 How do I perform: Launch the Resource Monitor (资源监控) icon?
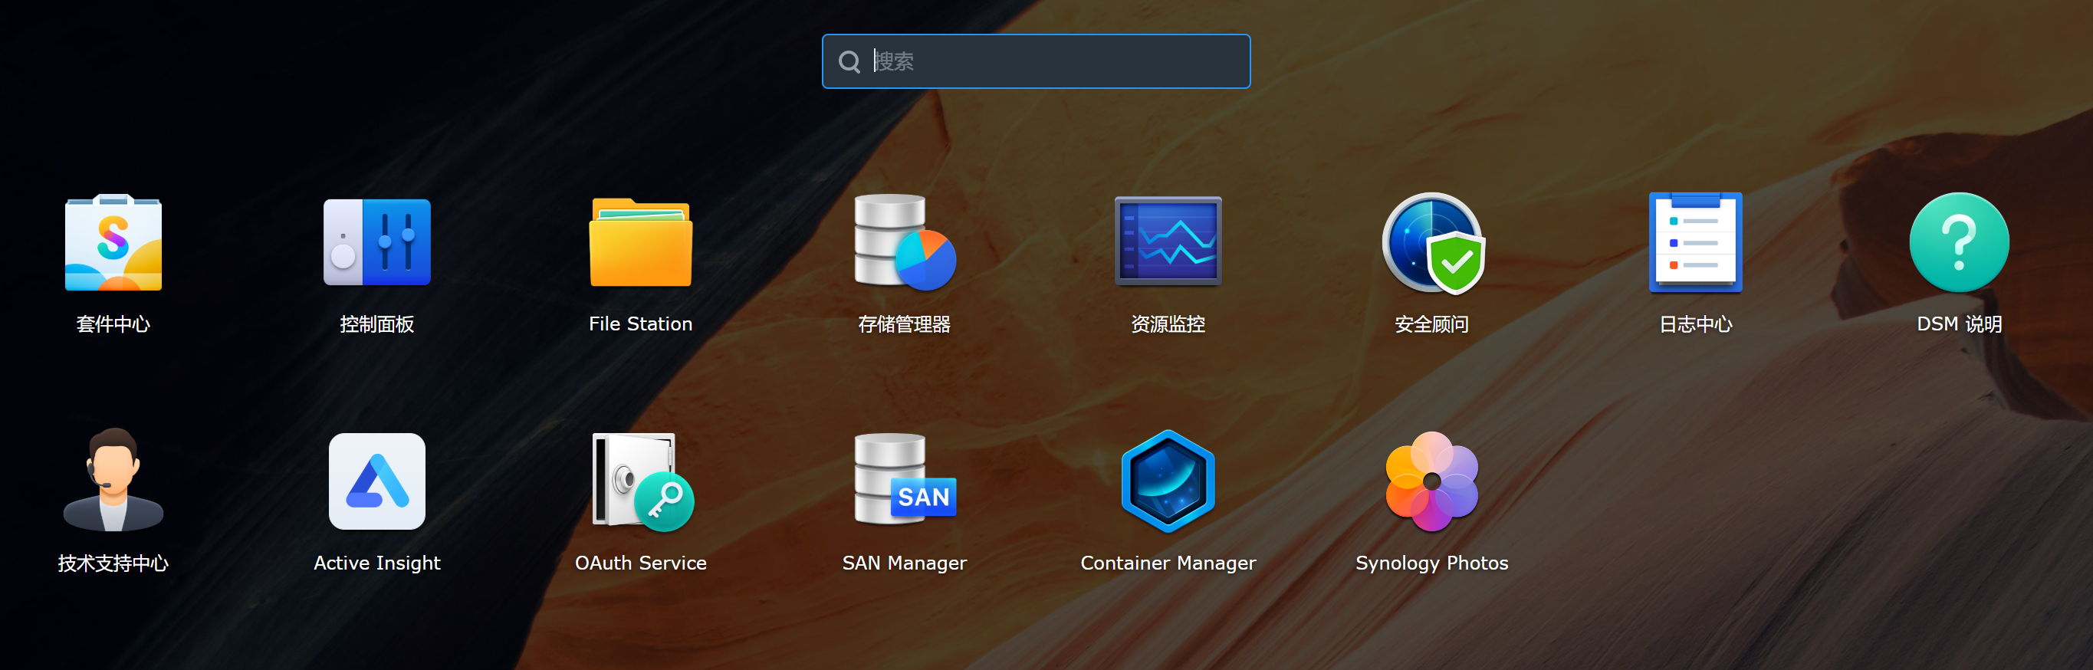1168,242
